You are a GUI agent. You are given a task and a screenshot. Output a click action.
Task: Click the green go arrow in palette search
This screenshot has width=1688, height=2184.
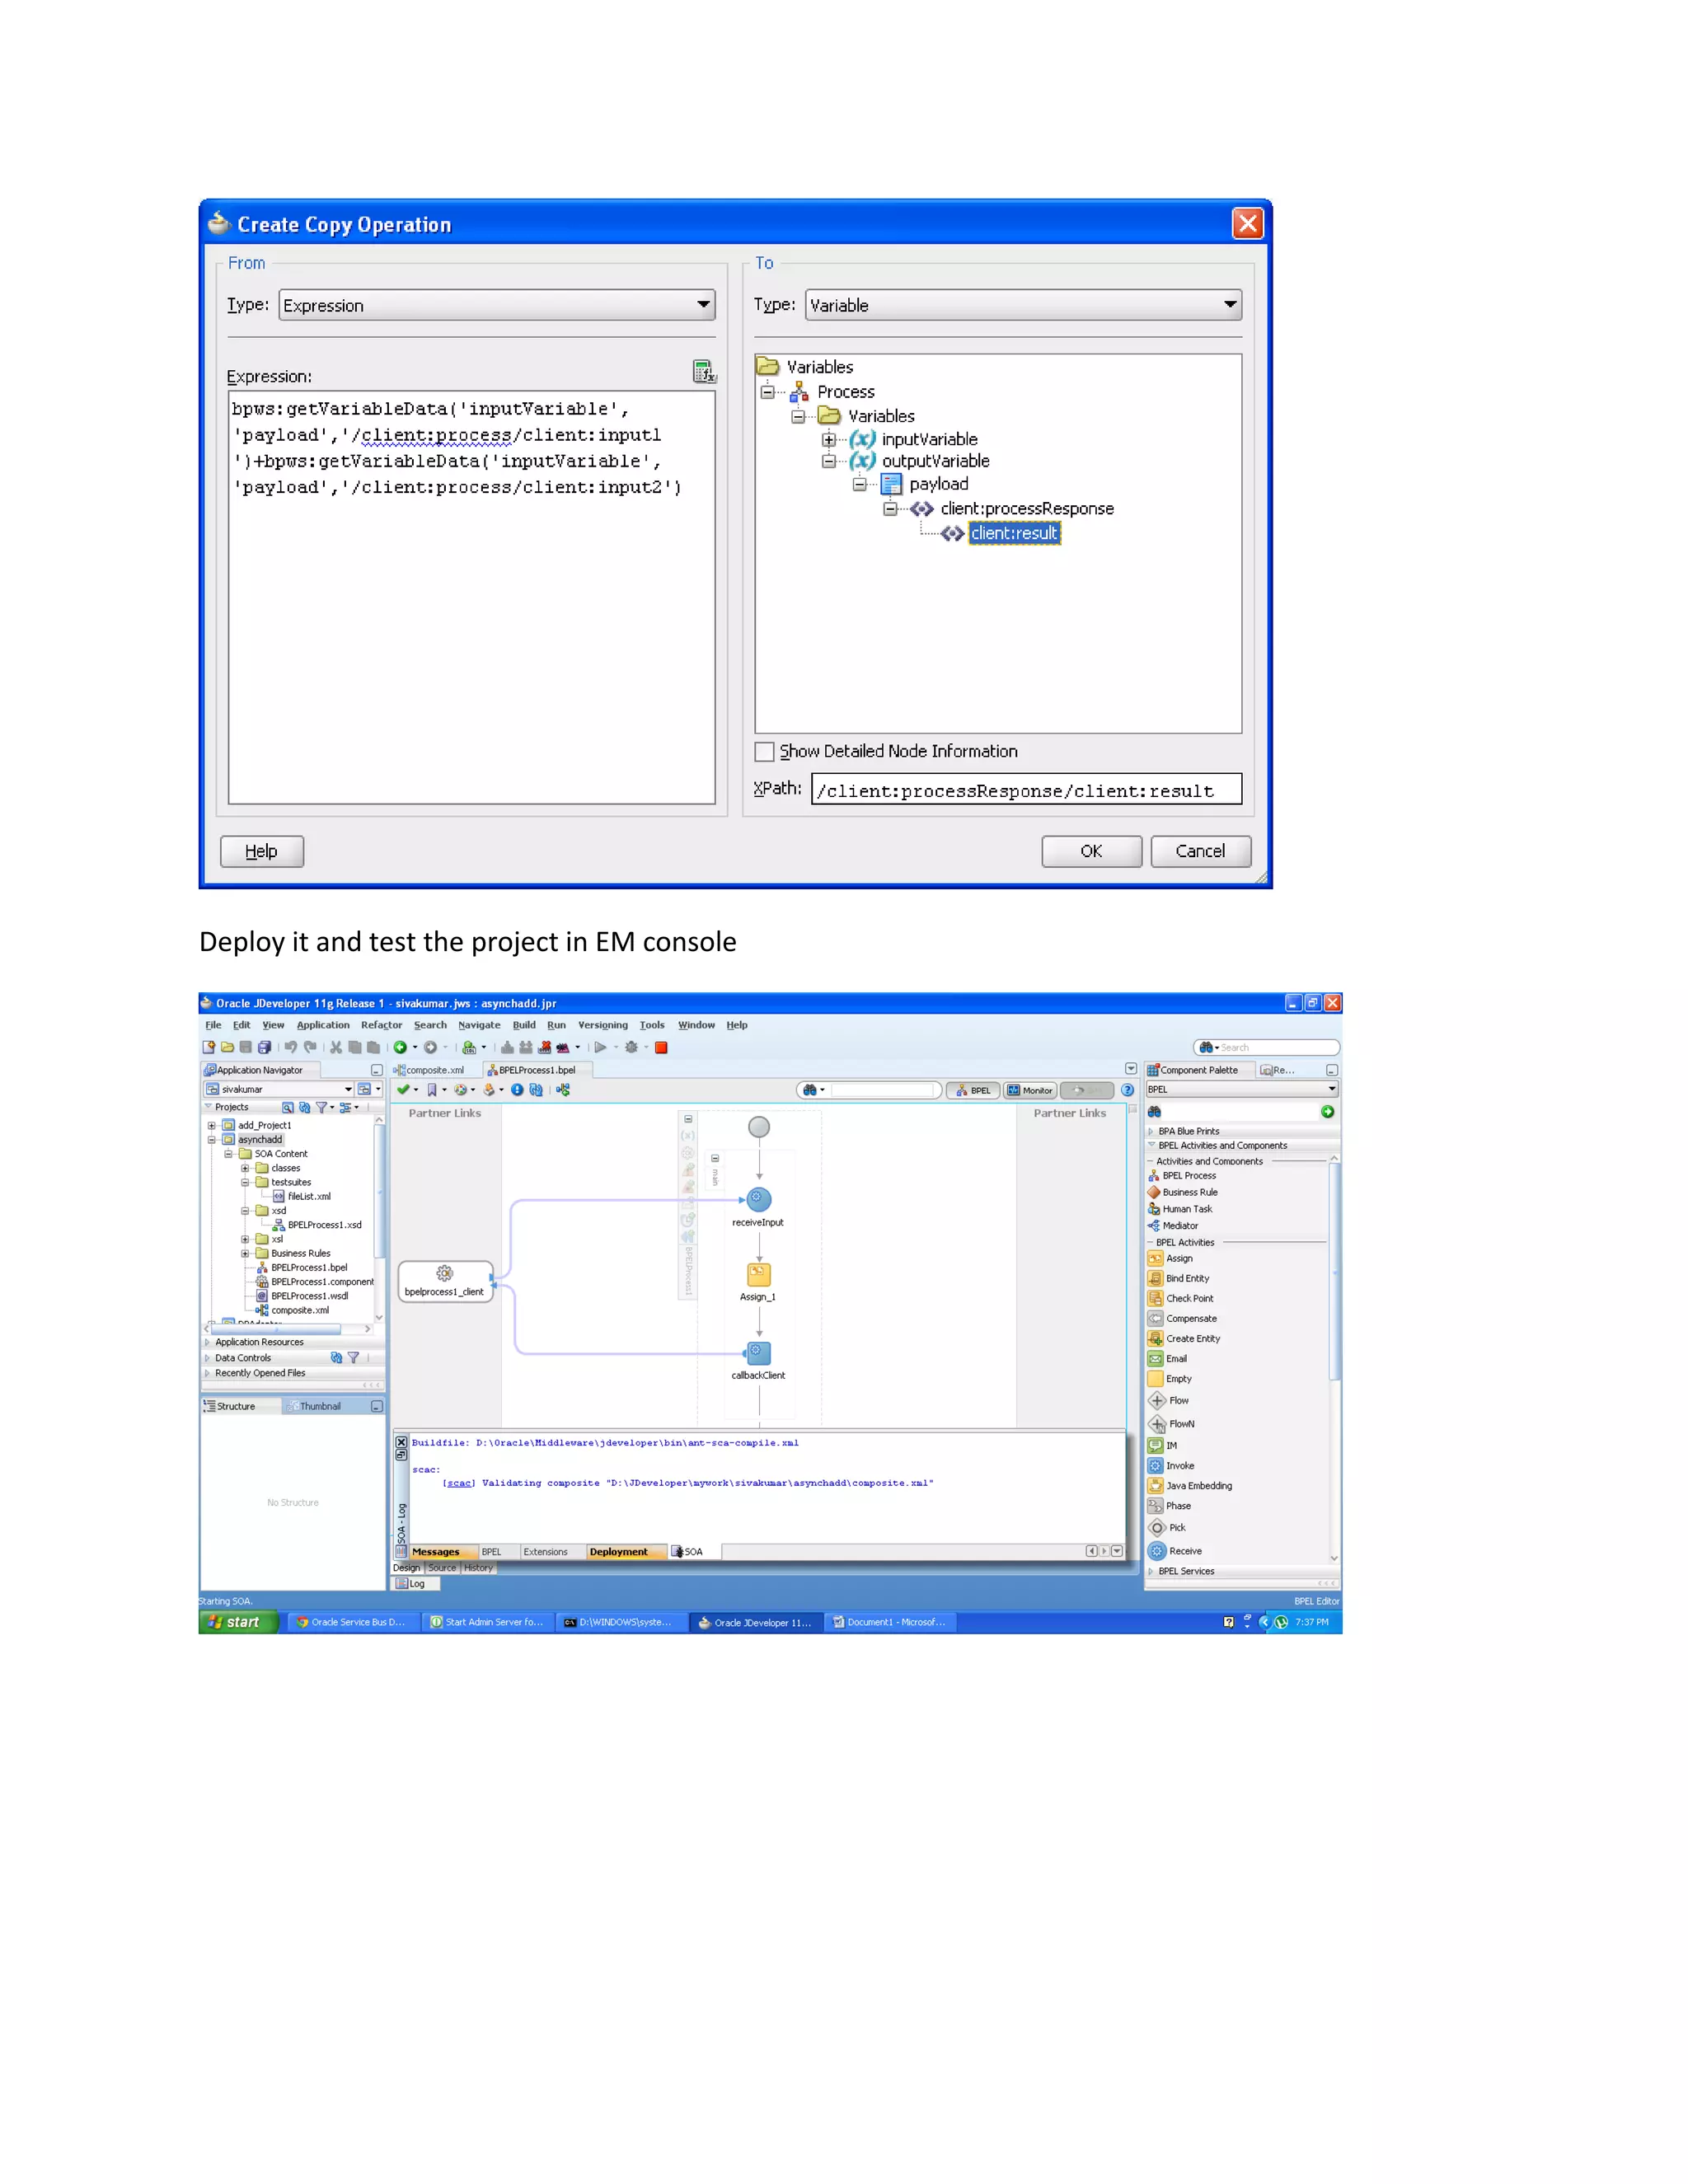tap(1327, 1111)
